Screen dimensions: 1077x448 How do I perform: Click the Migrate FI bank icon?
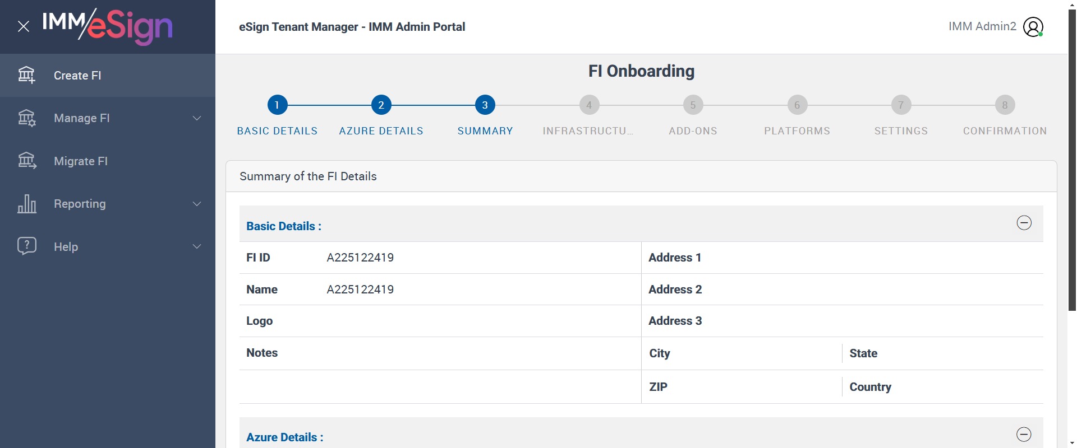click(x=26, y=161)
